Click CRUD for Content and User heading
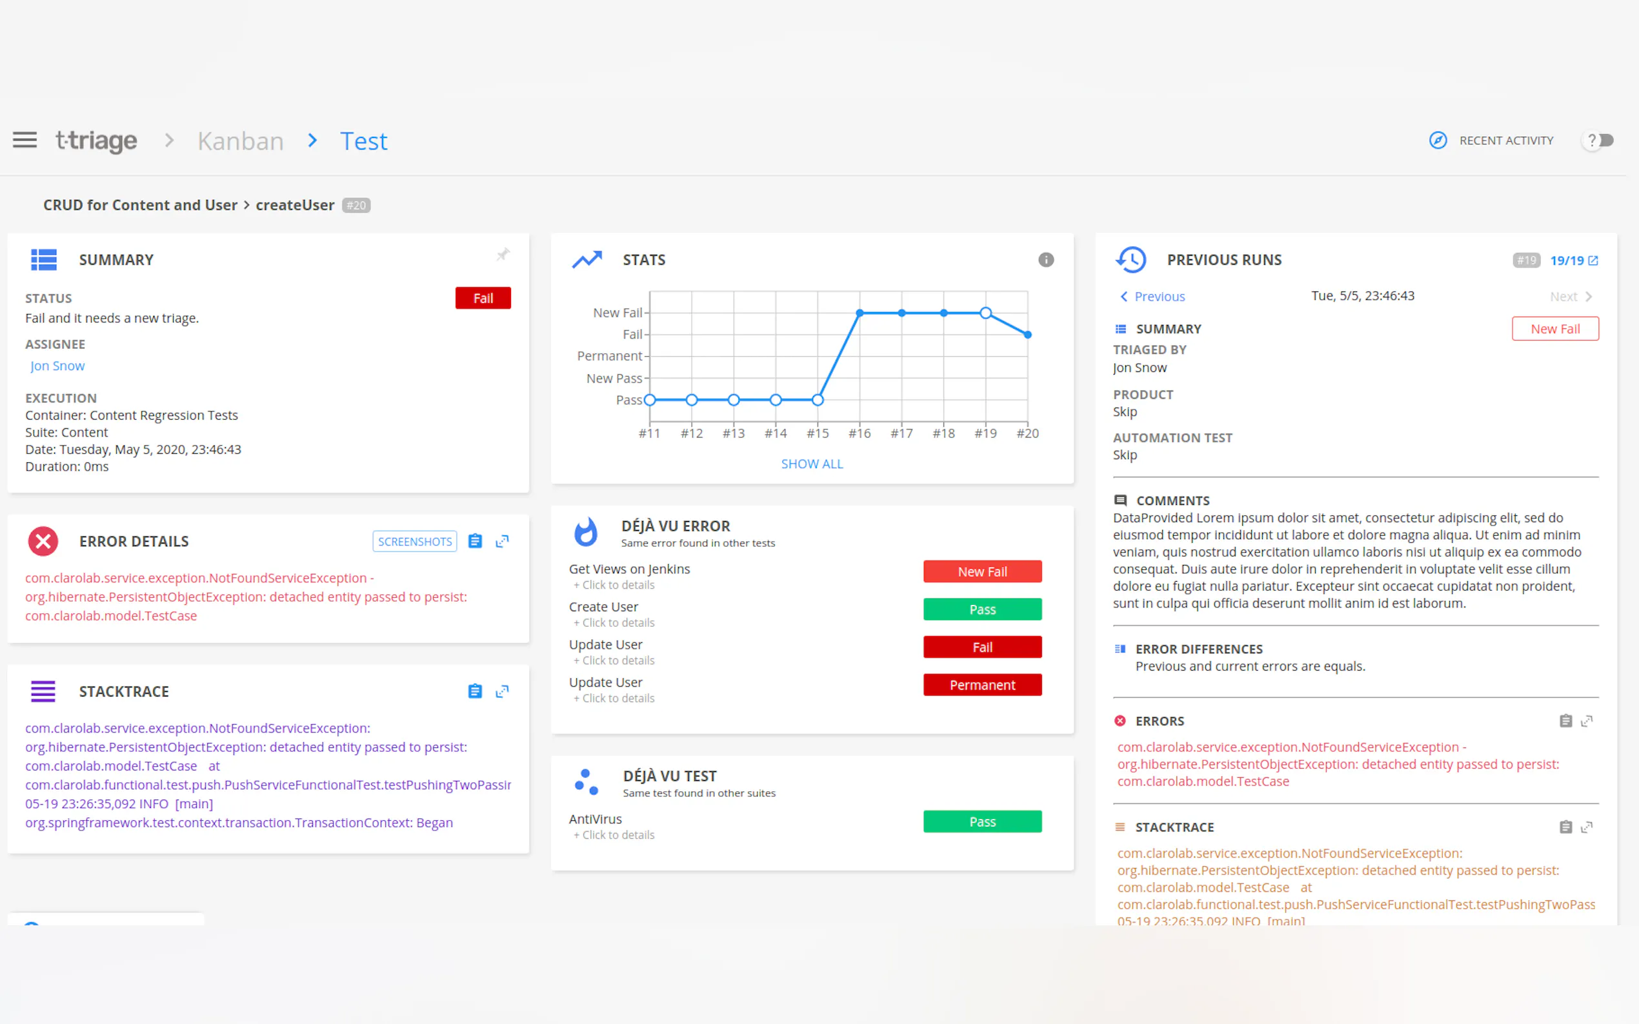 pyautogui.click(x=140, y=205)
